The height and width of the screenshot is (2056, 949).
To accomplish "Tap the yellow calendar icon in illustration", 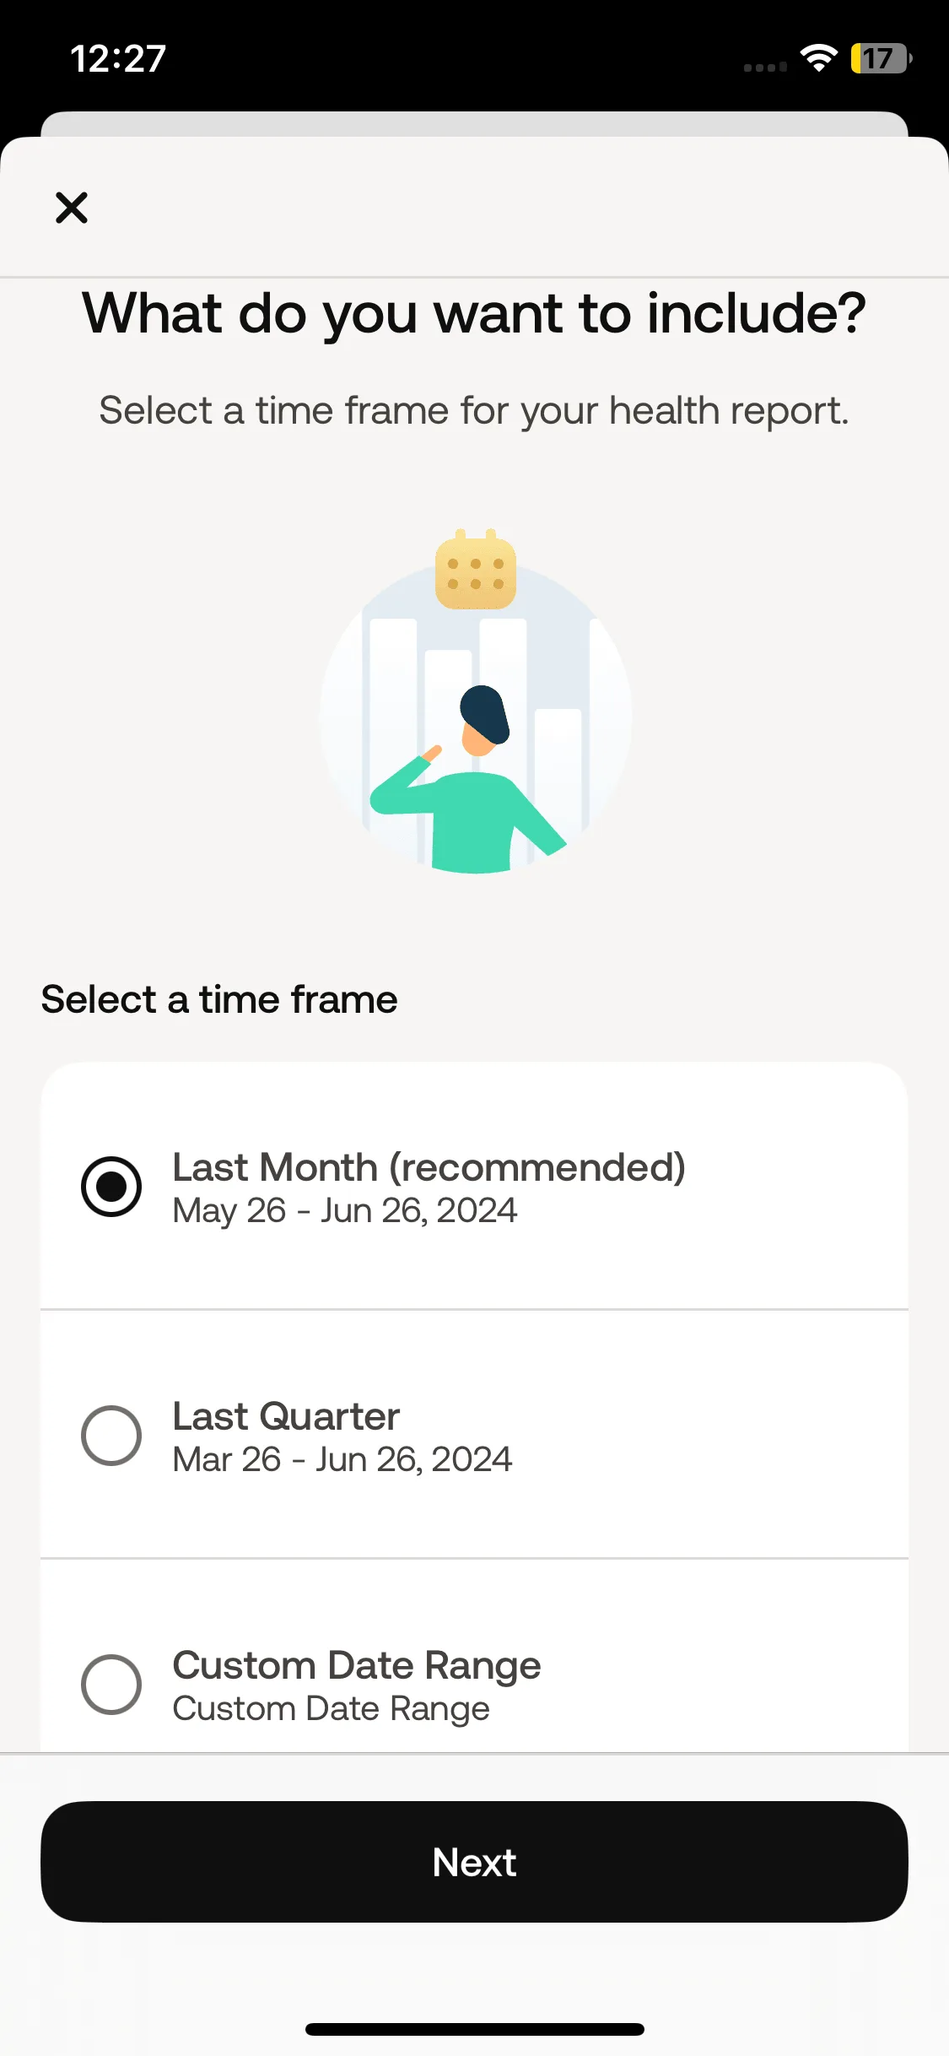I will tap(476, 570).
